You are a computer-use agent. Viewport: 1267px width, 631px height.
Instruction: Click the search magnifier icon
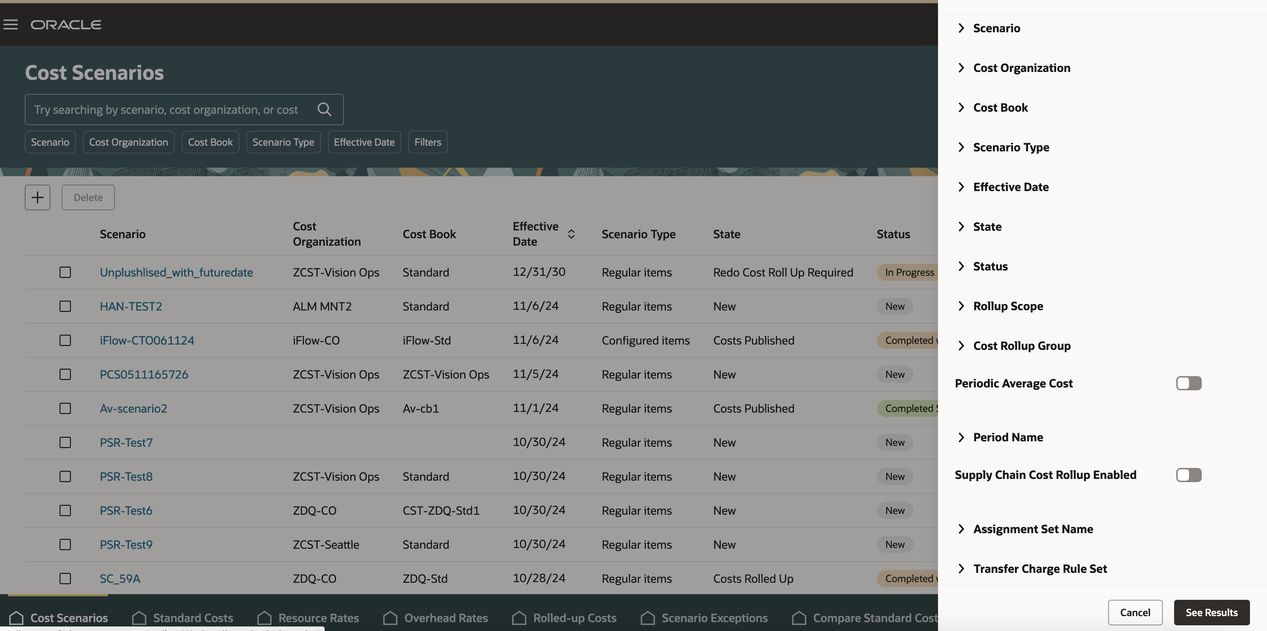pos(324,109)
